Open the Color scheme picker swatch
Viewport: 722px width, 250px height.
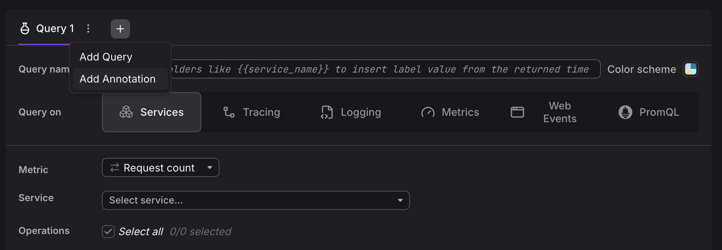coord(690,69)
